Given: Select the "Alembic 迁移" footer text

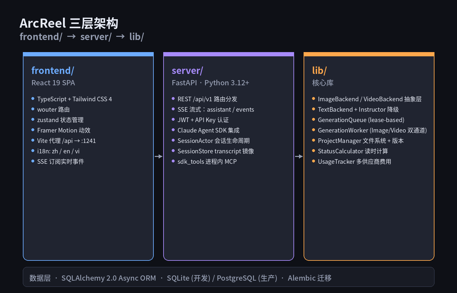Looking at the screenshot, I should pos(309,278).
